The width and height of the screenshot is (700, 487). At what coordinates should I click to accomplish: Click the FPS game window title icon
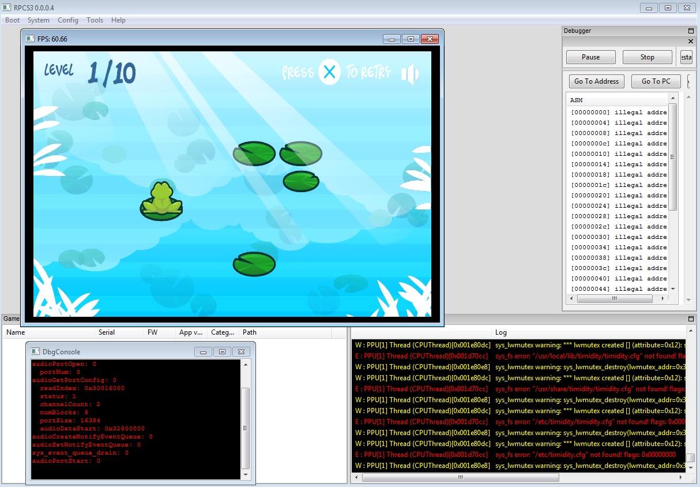click(31, 39)
